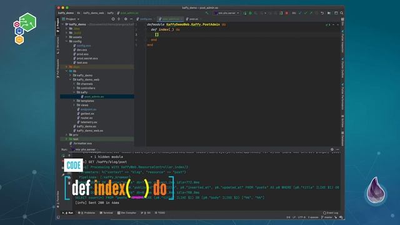Image resolution: width=400 pixels, height=225 pixels.
Task: Open the Structure tool window tab
Action: coord(58,46)
